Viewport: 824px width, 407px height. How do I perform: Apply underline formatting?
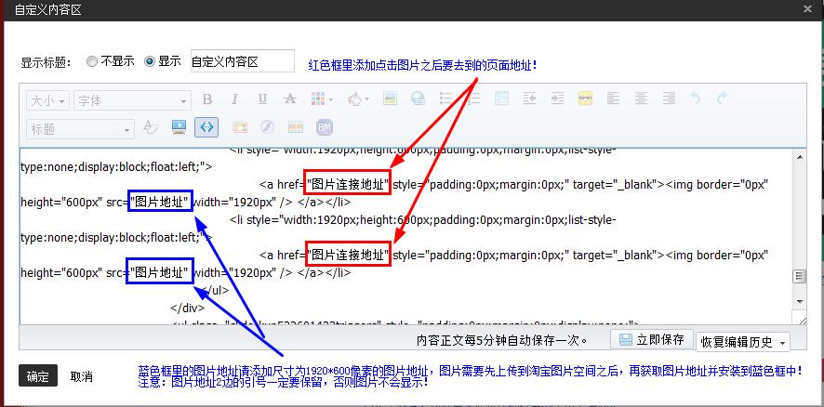tap(262, 99)
